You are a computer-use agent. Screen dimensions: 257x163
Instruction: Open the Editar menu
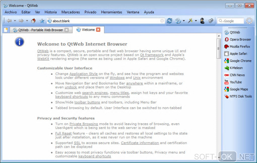tap(26, 12)
